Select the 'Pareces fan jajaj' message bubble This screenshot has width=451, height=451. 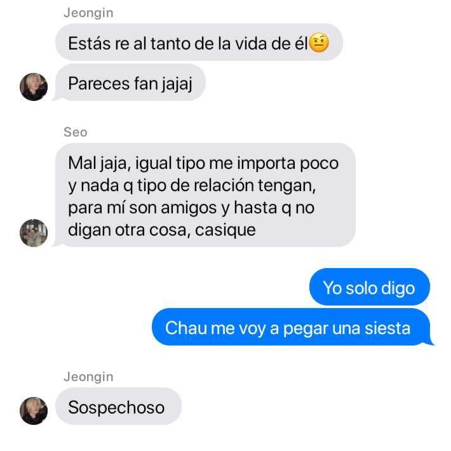[130, 83]
